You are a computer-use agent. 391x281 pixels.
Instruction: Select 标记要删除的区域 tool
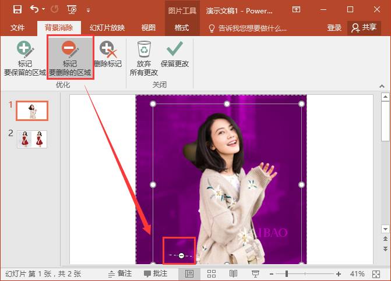coord(70,59)
